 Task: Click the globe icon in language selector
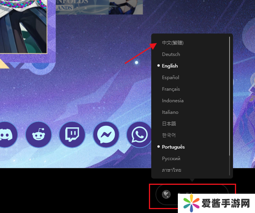166,194
